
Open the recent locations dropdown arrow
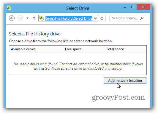click(x=27, y=18)
